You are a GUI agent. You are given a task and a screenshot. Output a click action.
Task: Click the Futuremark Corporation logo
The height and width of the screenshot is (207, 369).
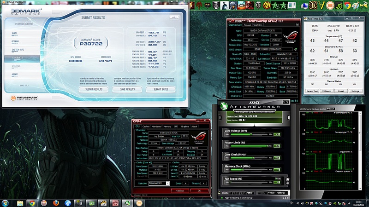[24, 98]
